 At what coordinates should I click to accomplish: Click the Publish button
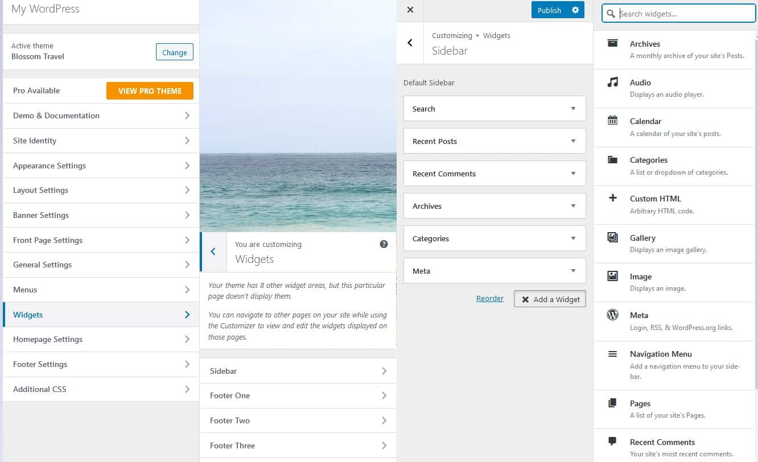click(x=549, y=10)
